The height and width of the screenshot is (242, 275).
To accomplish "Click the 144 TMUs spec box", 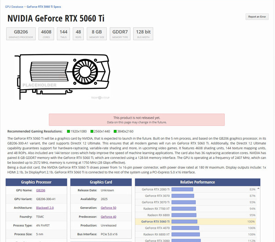I will pos(63,34).
